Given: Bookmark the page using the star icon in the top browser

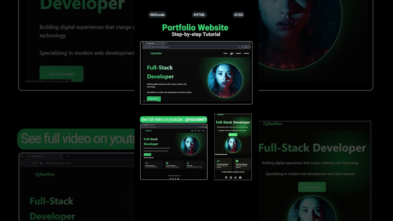Looking at the screenshot, I should (239, 47).
